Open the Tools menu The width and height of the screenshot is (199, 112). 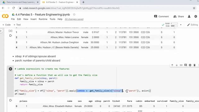(x=53, y=19)
